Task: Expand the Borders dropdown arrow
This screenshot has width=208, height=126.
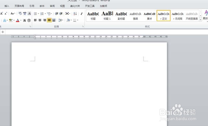Action: coord(77,20)
